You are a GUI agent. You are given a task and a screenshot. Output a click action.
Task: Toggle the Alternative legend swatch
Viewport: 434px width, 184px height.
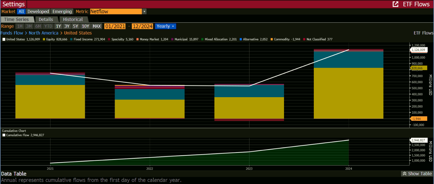point(241,39)
